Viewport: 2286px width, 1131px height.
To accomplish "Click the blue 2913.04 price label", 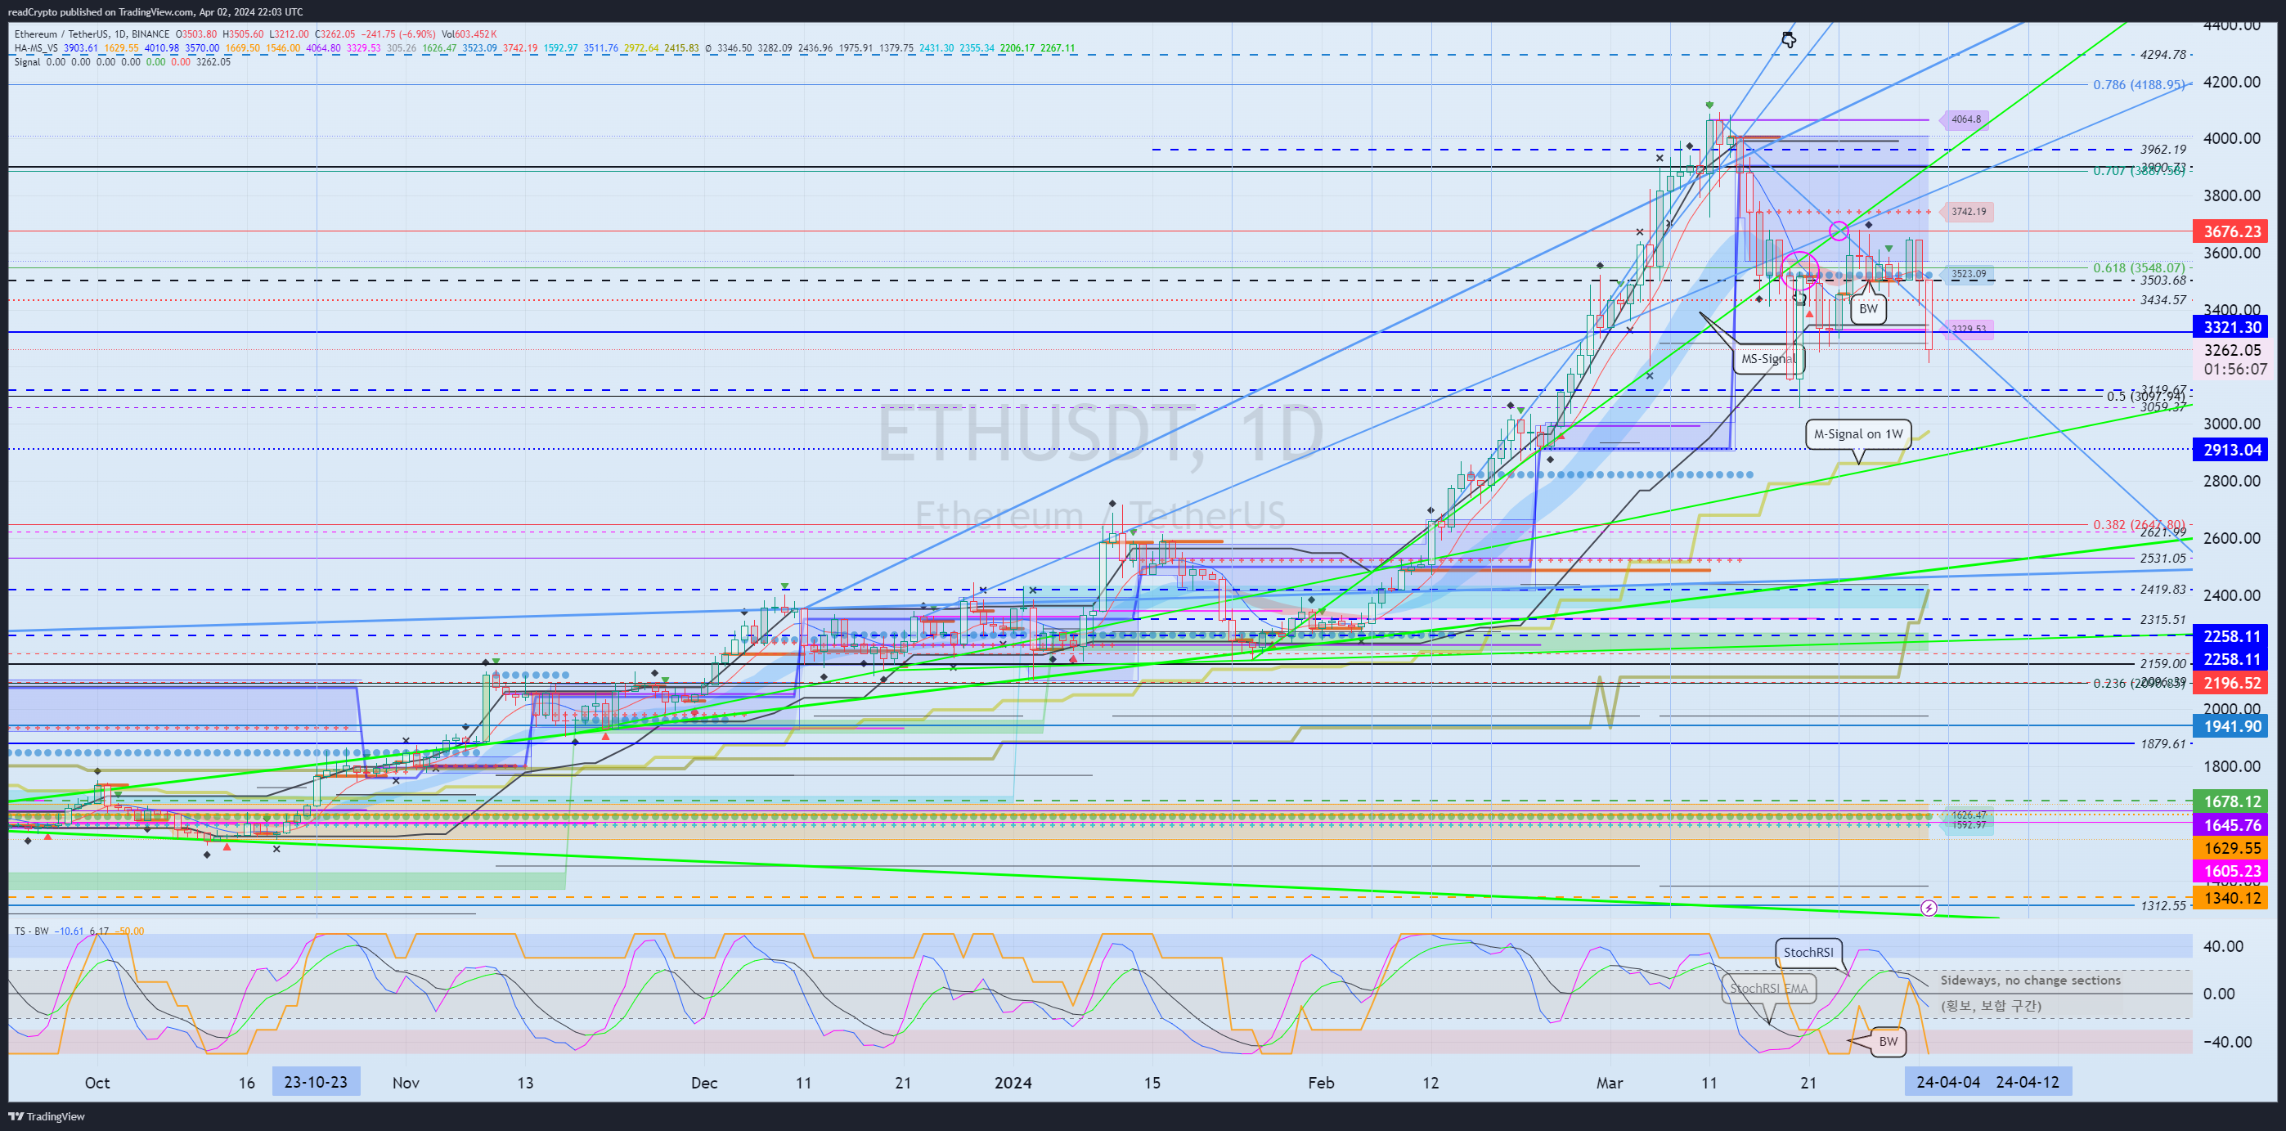I will pos(2232,450).
